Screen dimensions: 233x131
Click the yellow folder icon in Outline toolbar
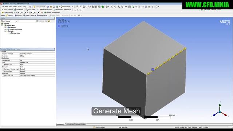click(x=49, y=21)
